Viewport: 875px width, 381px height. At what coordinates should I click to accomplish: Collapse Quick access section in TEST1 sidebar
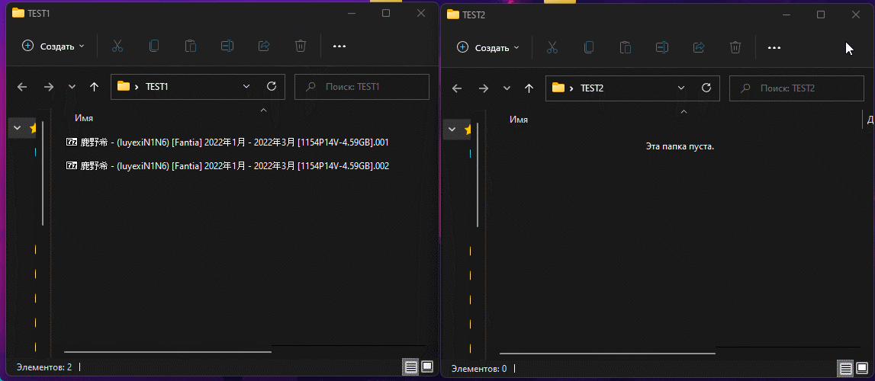click(18, 127)
